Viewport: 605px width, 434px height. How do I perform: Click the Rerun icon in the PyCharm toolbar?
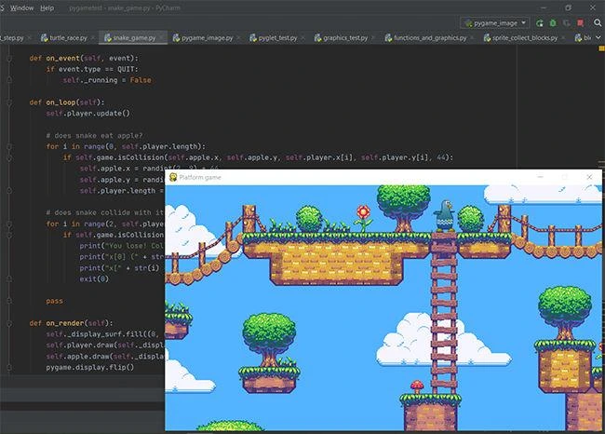click(540, 23)
